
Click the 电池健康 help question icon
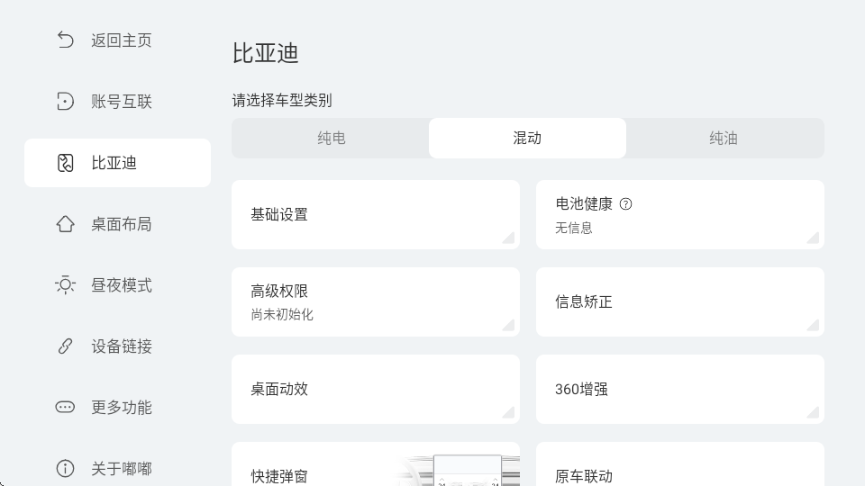click(x=625, y=204)
